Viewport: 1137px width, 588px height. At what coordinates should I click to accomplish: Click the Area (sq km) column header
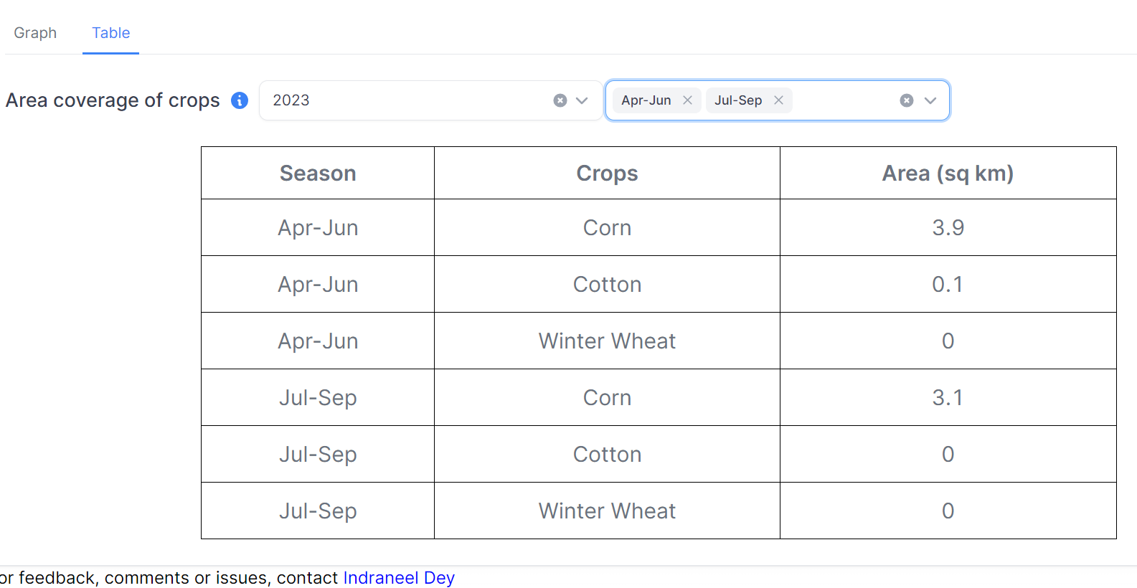[x=948, y=174]
